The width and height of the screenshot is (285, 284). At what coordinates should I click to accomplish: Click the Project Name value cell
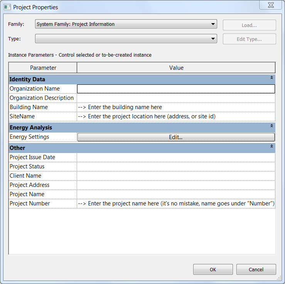176,195
